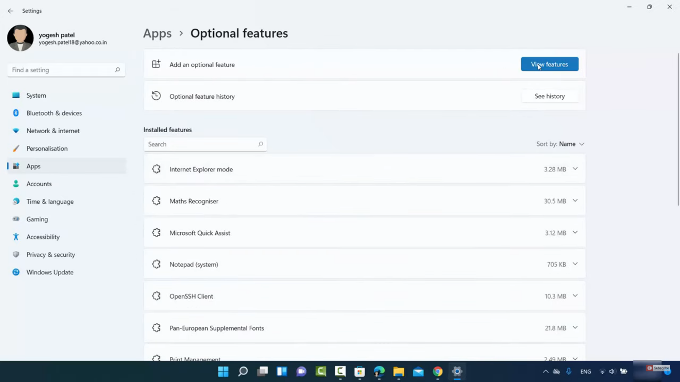This screenshot has width=680, height=382.
Task: Click the 30.5 MB size text
Action: [555, 201]
